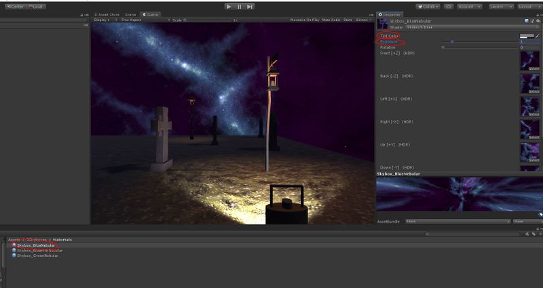Viewport: 543px width, 288px height.
Task: Click the Rotation label
Action: (388, 47)
